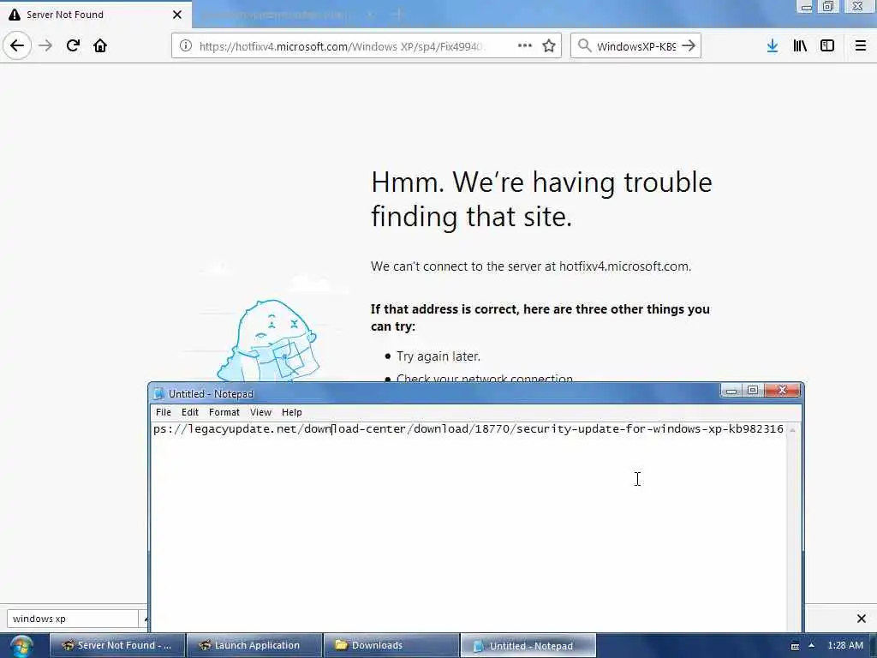
Task: Click the legacyupdate.net URL text in Notepad
Action: pos(468,429)
